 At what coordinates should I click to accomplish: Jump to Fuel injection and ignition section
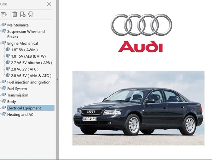[x=29, y=82]
